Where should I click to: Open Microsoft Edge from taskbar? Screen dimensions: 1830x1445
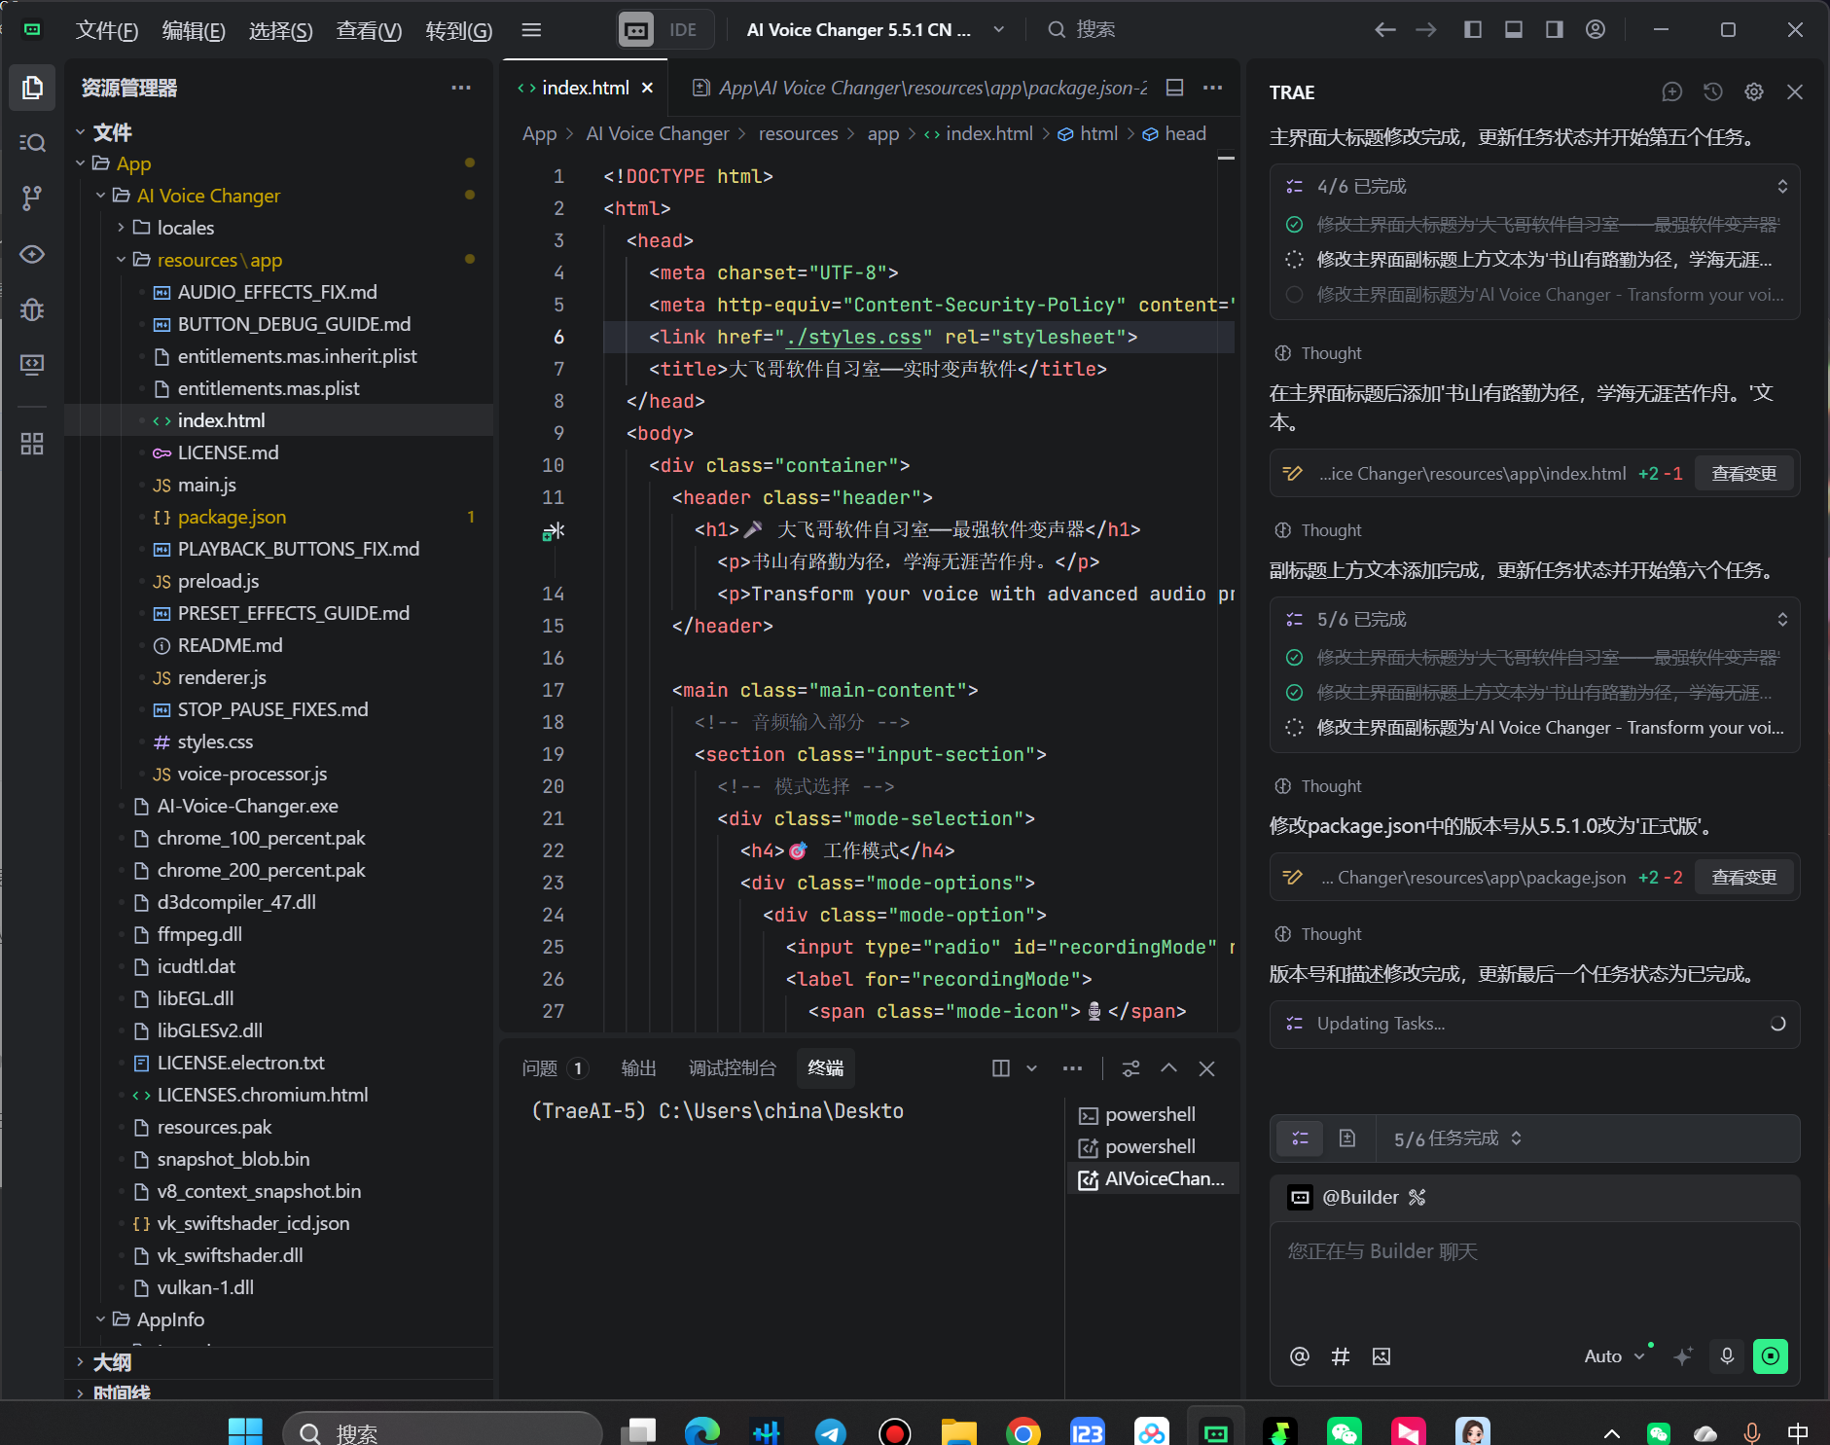[701, 1431]
